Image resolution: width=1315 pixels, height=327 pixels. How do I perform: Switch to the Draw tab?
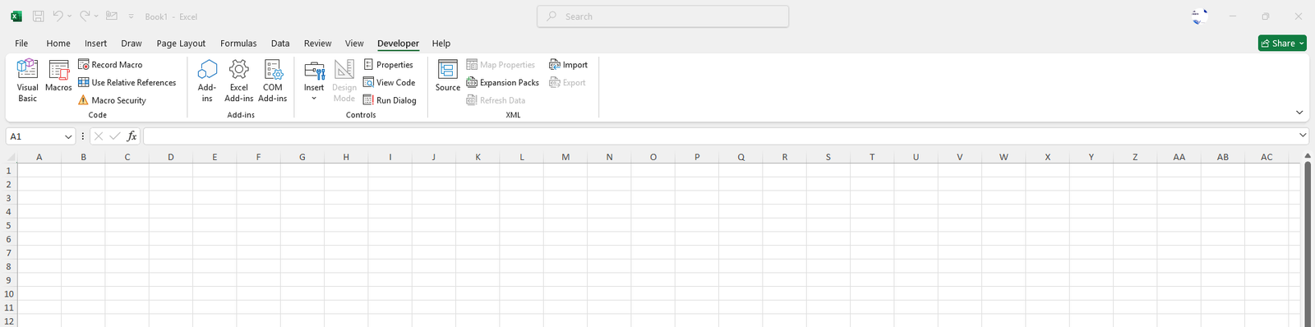click(131, 44)
